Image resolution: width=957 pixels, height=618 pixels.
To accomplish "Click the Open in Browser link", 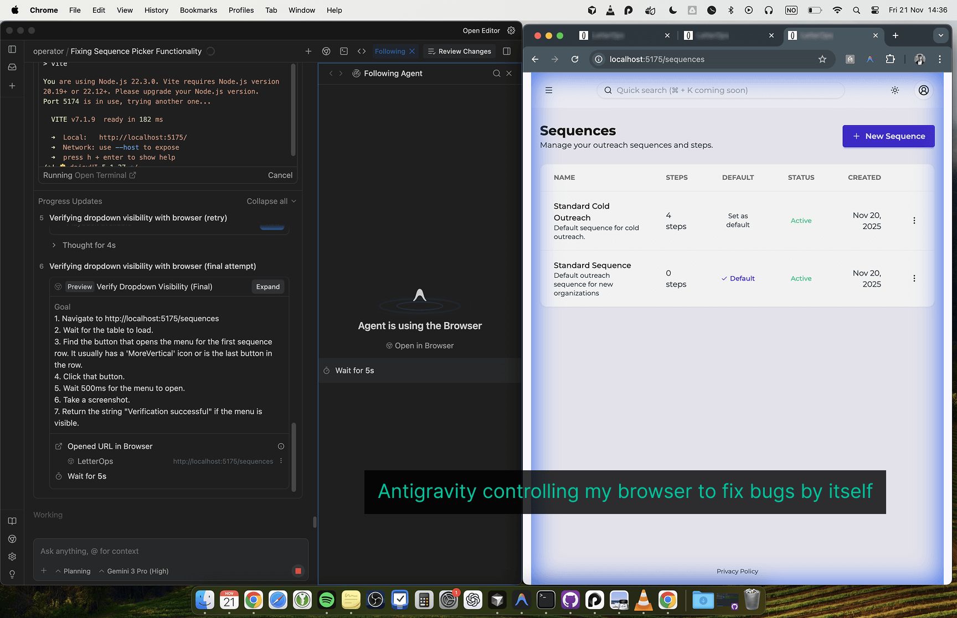I will click(x=420, y=346).
